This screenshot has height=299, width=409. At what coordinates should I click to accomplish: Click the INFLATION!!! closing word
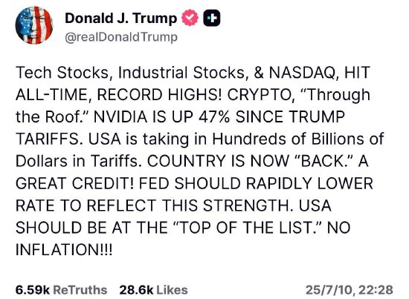[64, 250]
